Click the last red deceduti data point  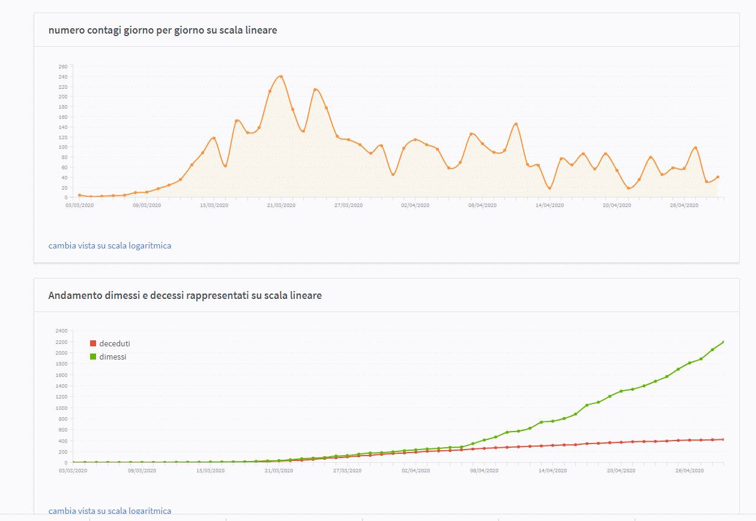coord(724,439)
